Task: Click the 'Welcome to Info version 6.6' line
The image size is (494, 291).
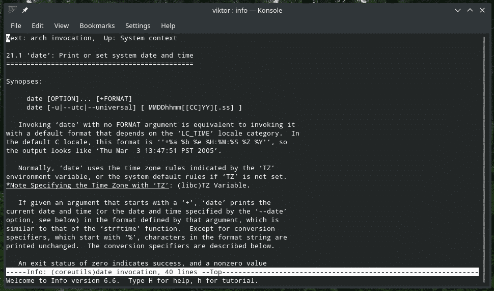Action: [x=132, y=281]
